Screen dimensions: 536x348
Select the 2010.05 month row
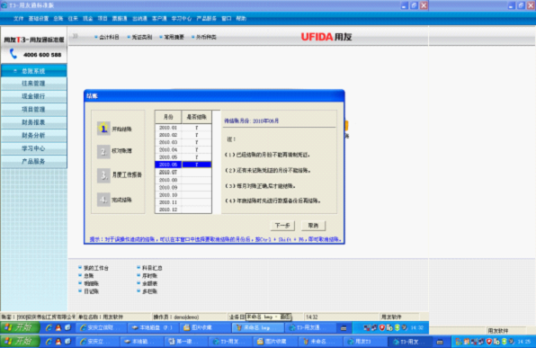point(183,157)
